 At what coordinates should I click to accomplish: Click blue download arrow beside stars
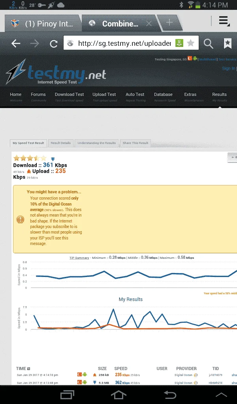tap(53, 159)
